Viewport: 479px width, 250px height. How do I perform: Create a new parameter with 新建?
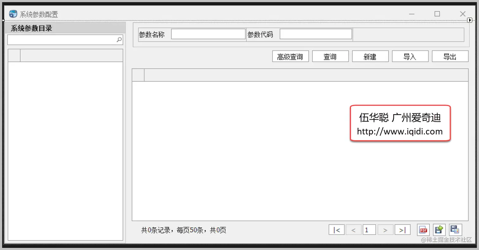point(370,57)
